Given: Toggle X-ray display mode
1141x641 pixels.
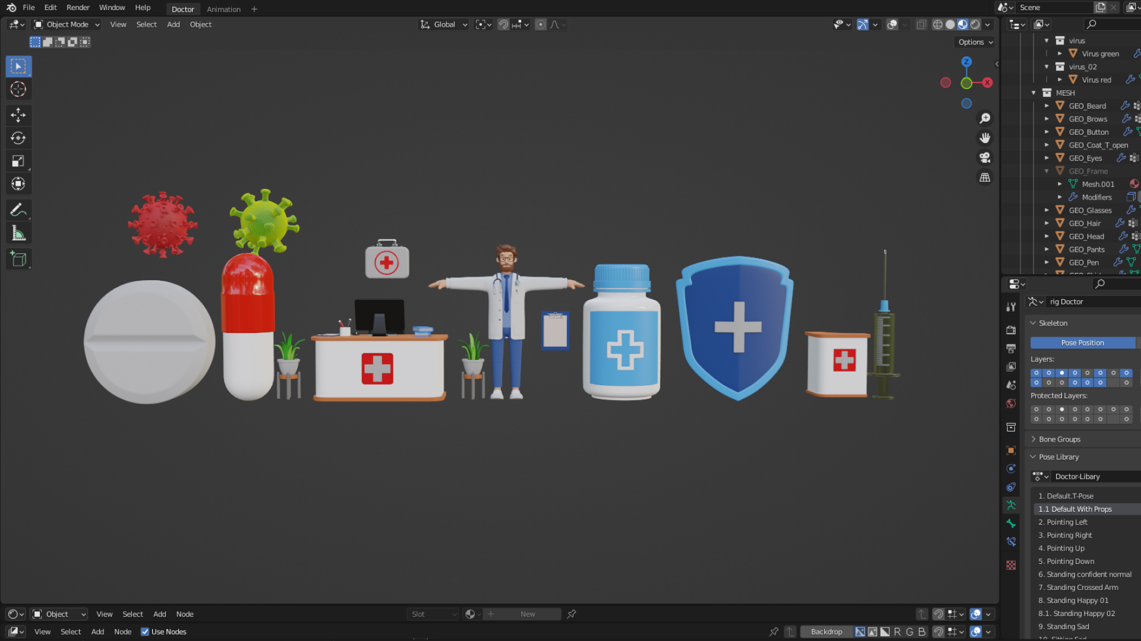Looking at the screenshot, I should (x=921, y=24).
